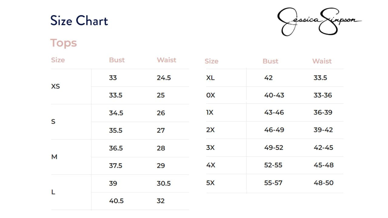
Task: Click the Size Chart title
Action: (79, 21)
